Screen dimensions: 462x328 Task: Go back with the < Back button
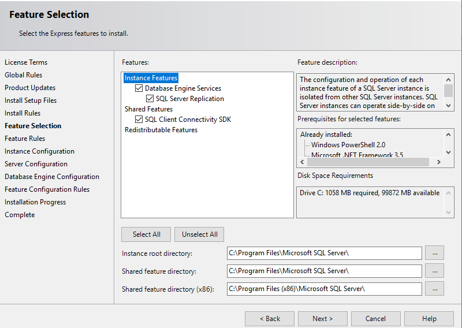(x=270, y=319)
